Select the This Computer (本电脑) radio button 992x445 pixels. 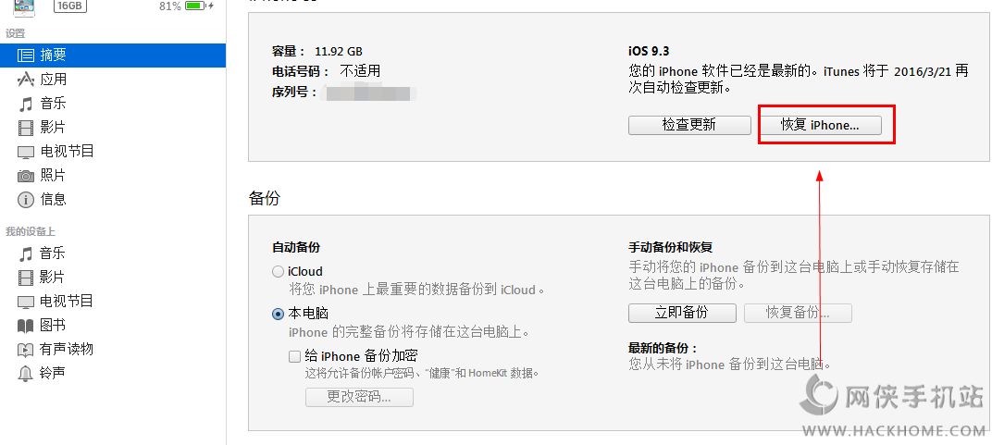(279, 314)
